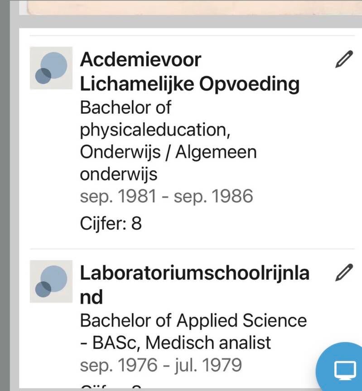The height and width of the screenshot is (391, 362).
Task: Click the sep. 1976 - jul. 1979 dates
Action: click(x=161, y=365)
